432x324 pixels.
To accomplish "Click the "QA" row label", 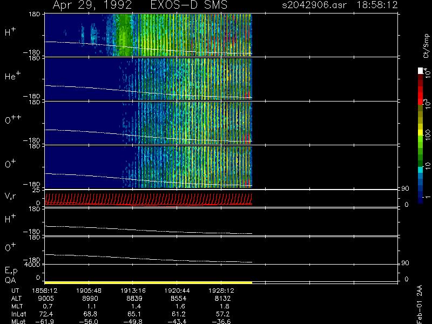I will coord(10,280).
